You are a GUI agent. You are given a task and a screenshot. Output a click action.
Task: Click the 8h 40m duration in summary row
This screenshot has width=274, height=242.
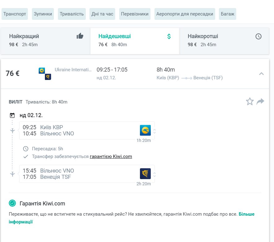pos(166,70)
